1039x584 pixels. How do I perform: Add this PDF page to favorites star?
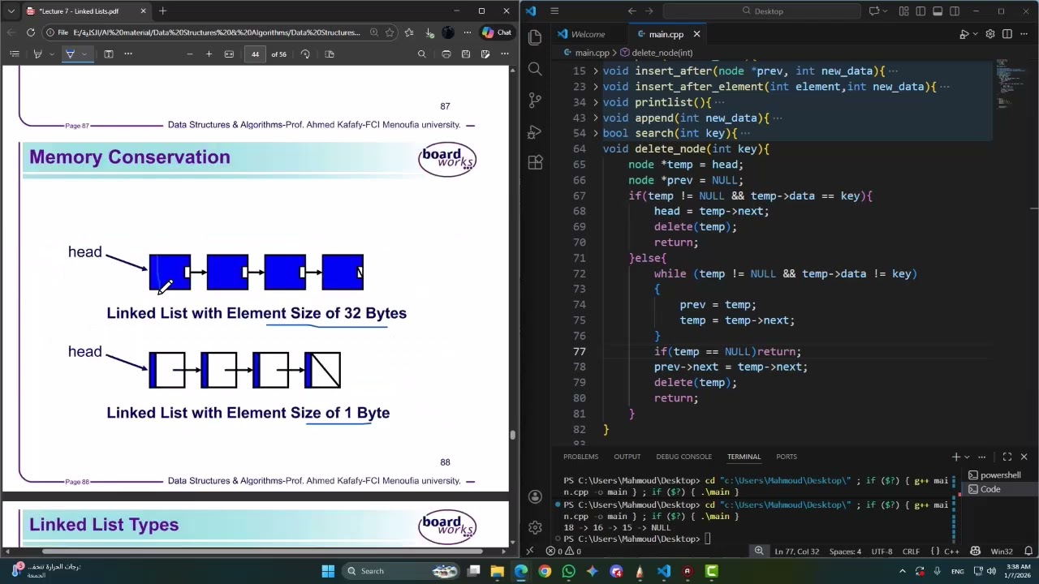point(390,32)
